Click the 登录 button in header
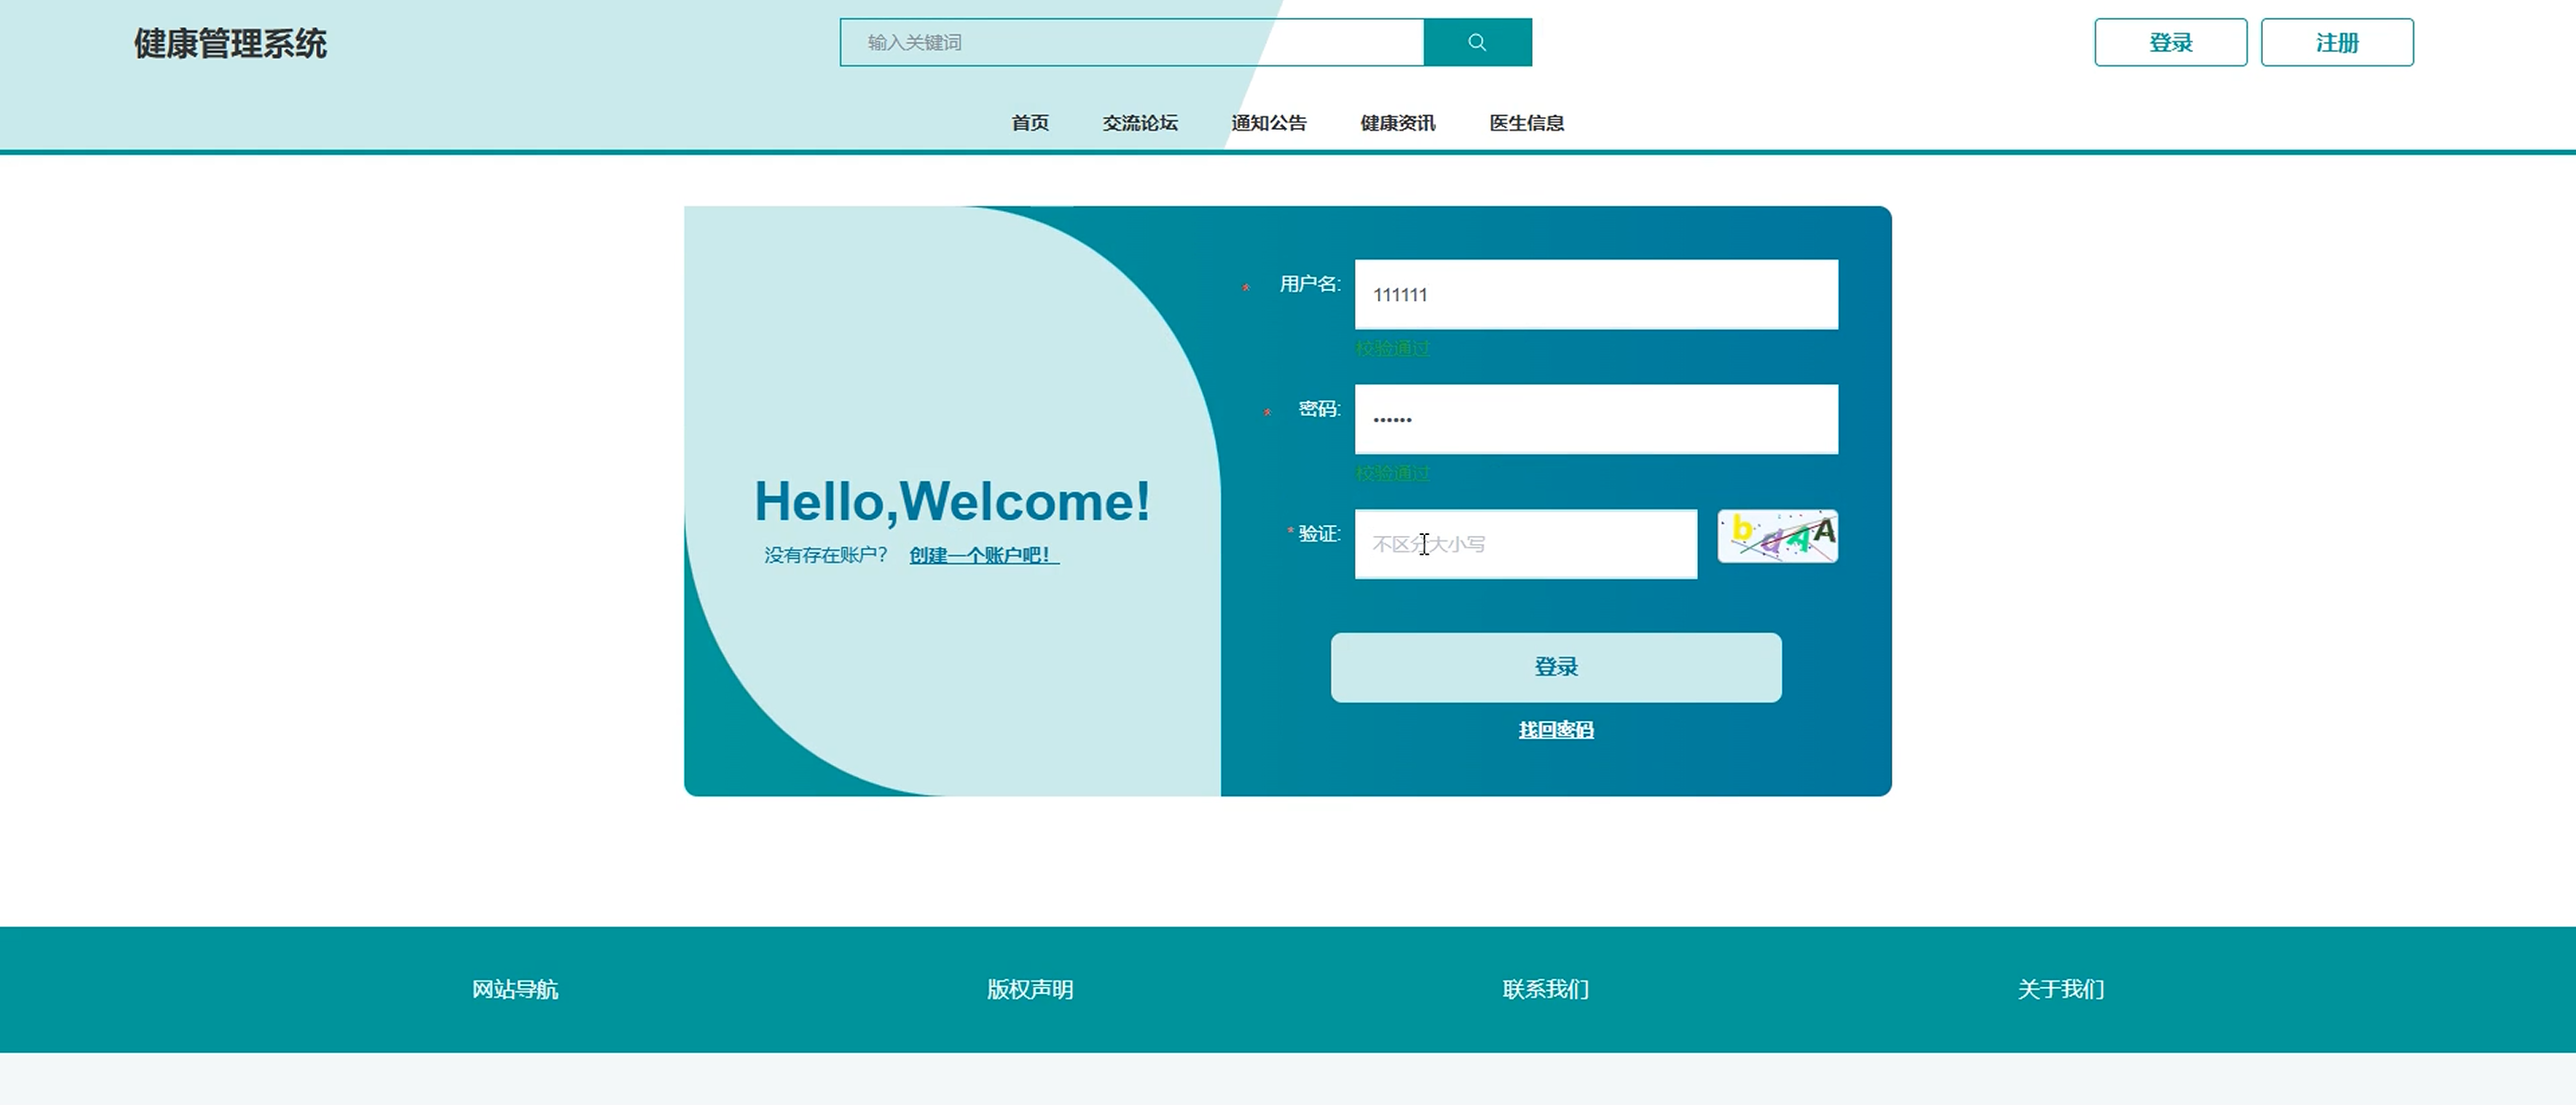 tap(2170, 42)
